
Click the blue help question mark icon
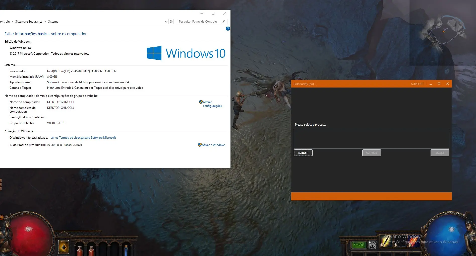coord(228,29)
